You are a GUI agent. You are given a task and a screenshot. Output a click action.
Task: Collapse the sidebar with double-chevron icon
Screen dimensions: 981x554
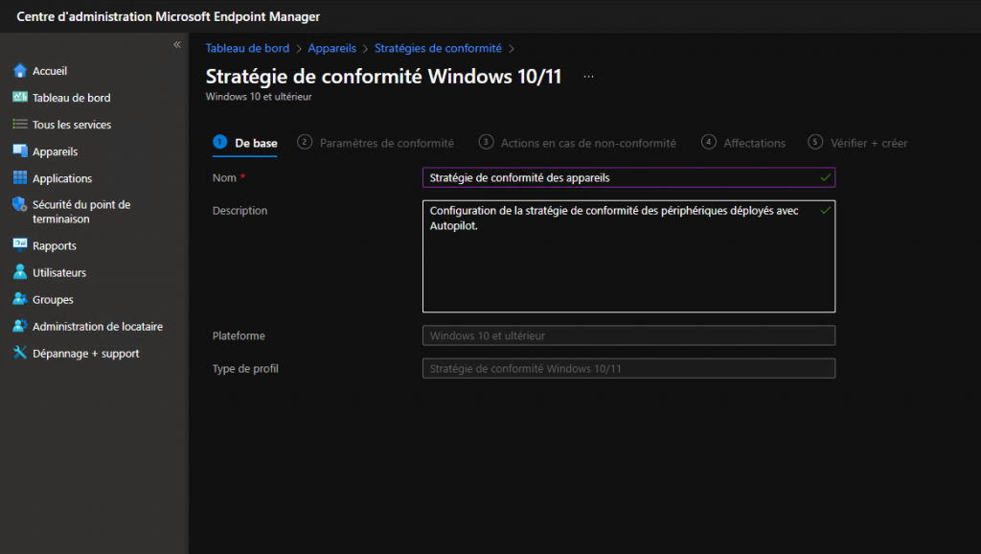177,44
